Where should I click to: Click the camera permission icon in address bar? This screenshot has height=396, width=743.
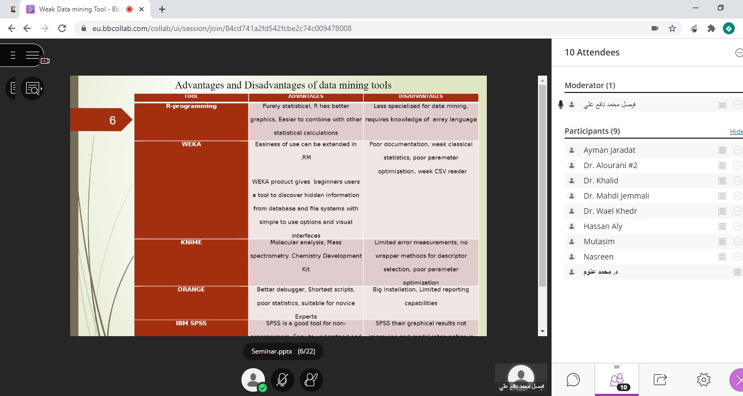(655, 28)
